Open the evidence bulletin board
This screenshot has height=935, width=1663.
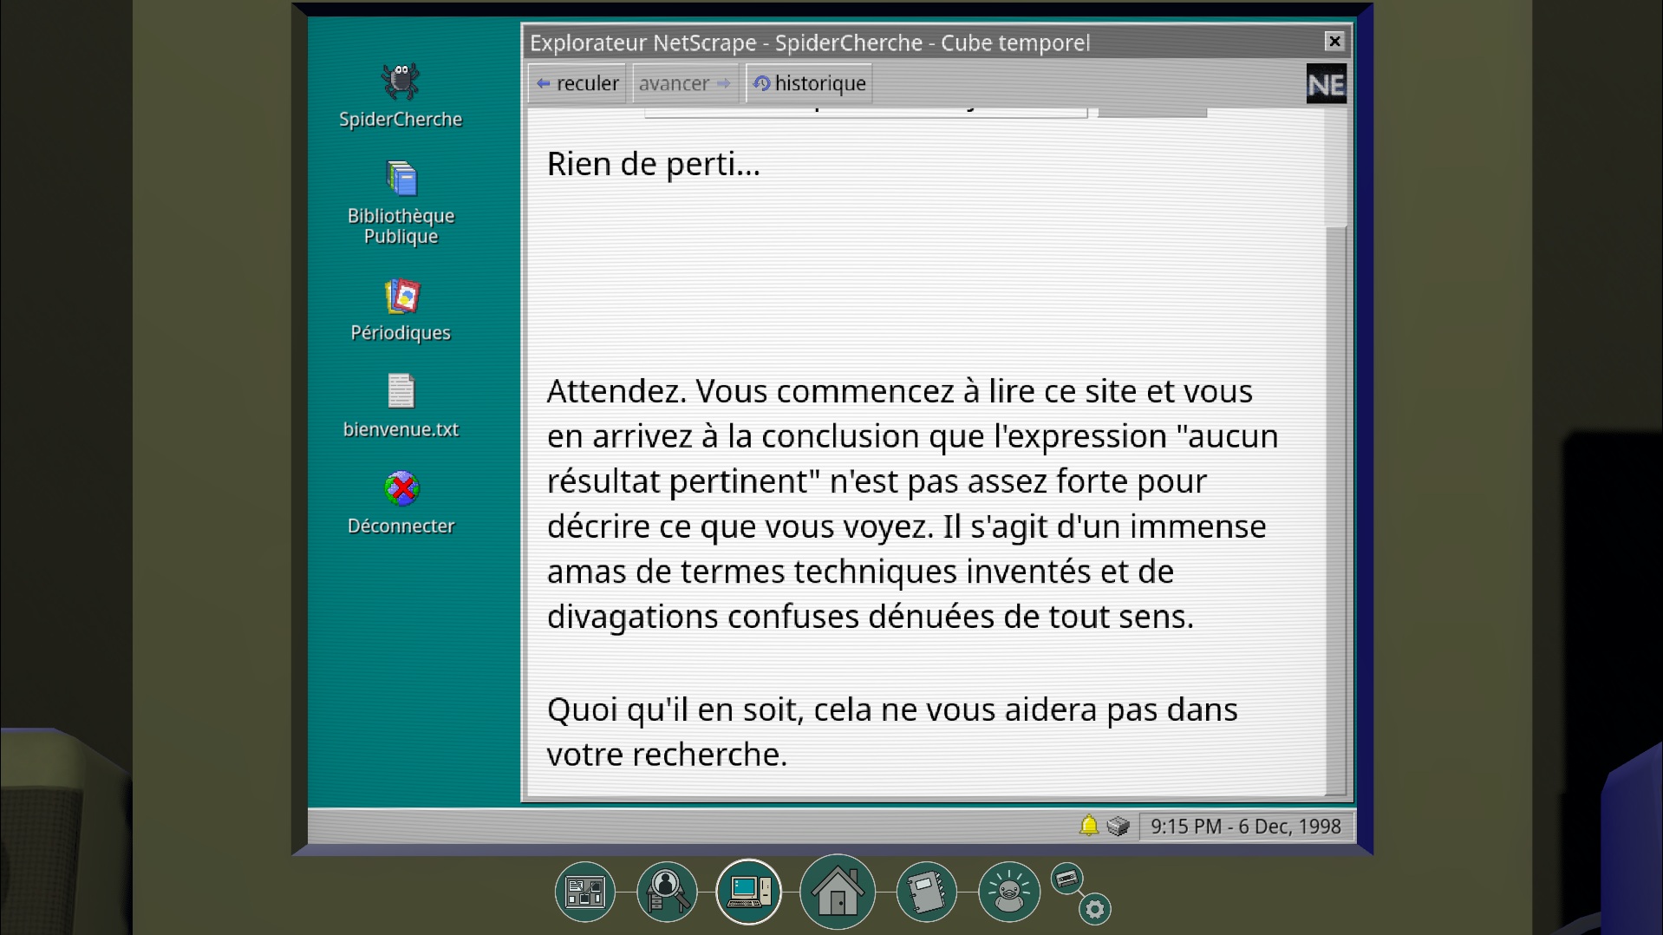coord(584,892)
